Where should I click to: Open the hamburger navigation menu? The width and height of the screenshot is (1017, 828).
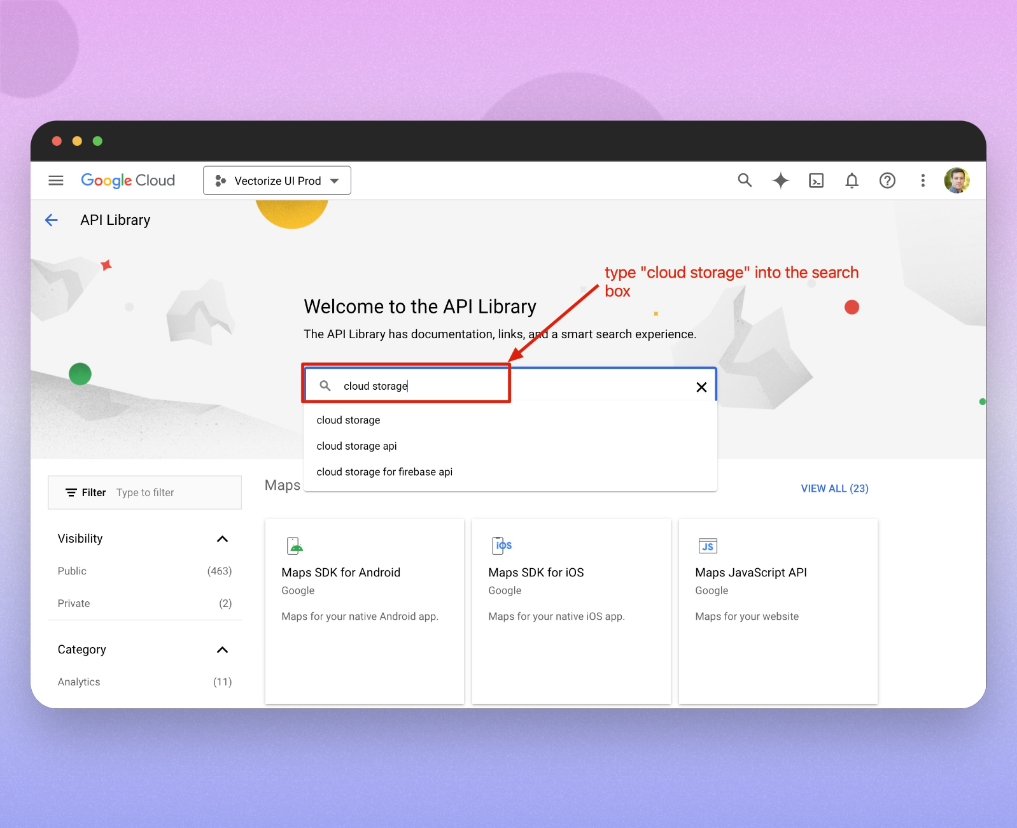(56, 181)
